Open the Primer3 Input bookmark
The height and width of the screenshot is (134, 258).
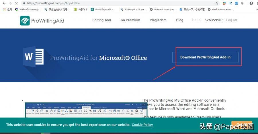(x=163, y=9)
